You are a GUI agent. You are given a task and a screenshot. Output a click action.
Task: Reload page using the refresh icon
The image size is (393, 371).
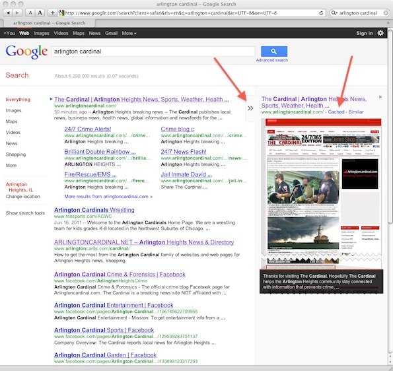tap(321, 13)
